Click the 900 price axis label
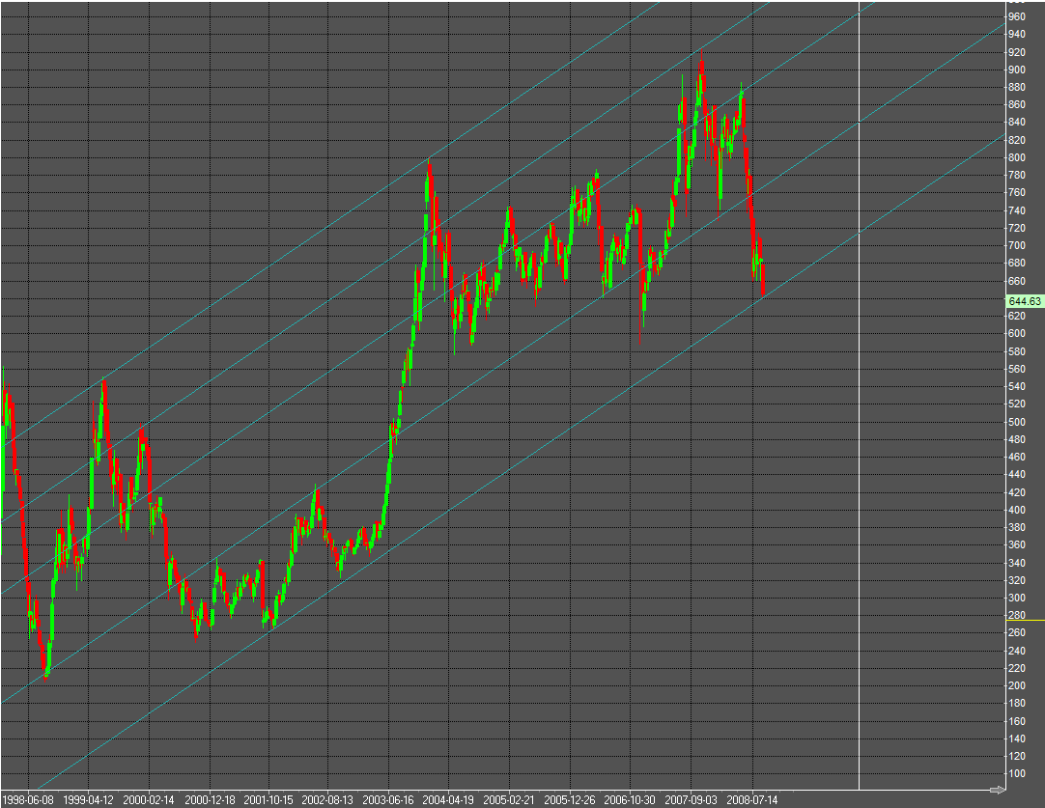Viewport: 1045px width, 808px height. coord(1017,70)
